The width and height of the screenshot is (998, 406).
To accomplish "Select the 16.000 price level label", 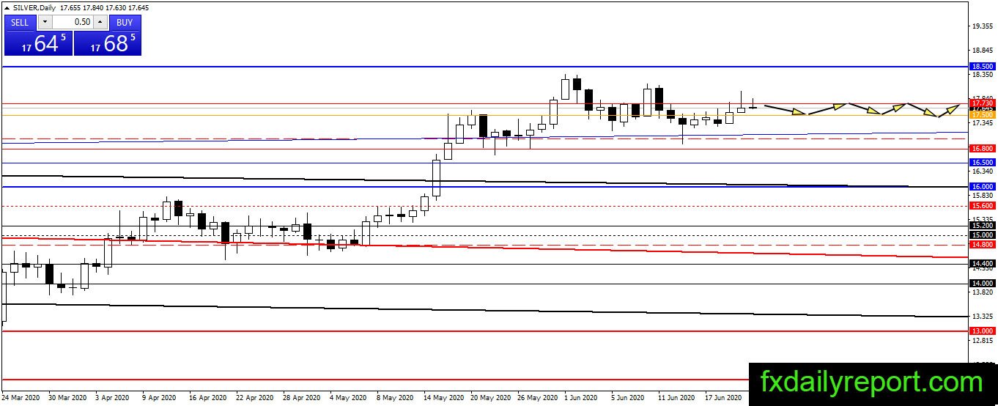I will [x=982, y=186].
